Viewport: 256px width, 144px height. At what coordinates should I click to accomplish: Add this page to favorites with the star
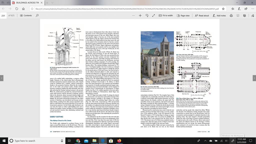(x=223, y=9)
